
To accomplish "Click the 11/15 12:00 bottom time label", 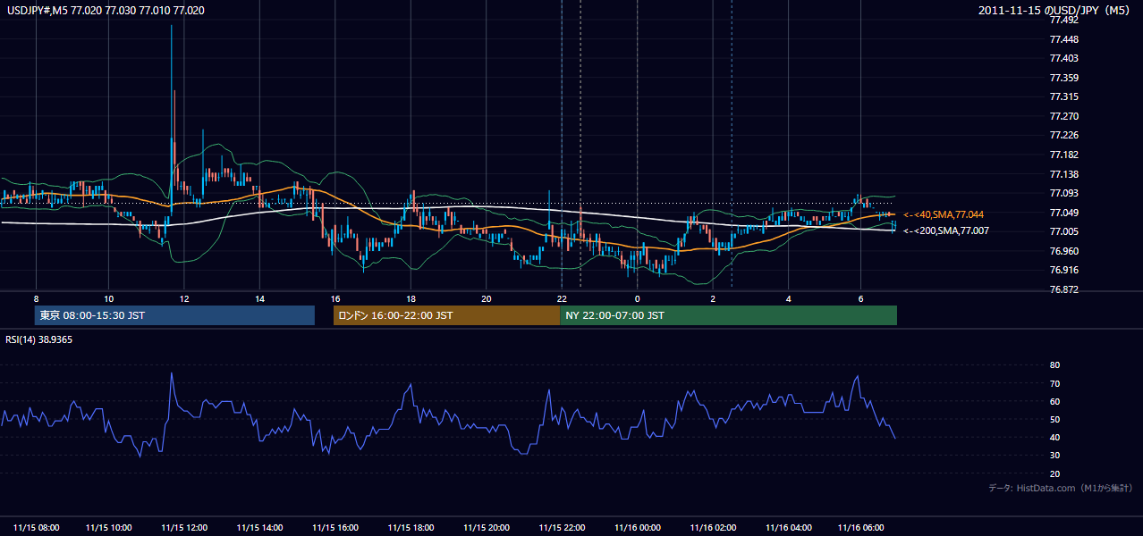I will (185, 528).
